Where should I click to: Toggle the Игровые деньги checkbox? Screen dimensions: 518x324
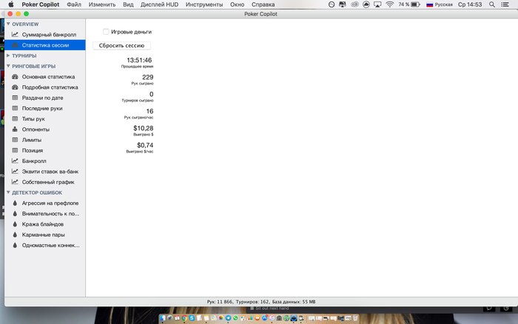(106, 32)
